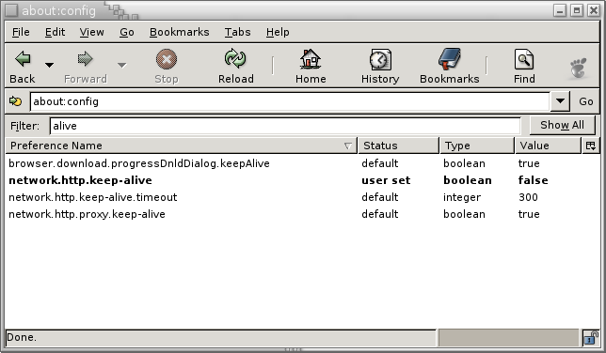Click the 'integer' type cell
The height and width of the screenshot is (353, 606).
coord(462,197)
